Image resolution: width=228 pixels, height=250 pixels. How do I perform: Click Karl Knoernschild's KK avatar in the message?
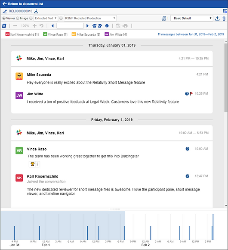click(x=19, y=178)
